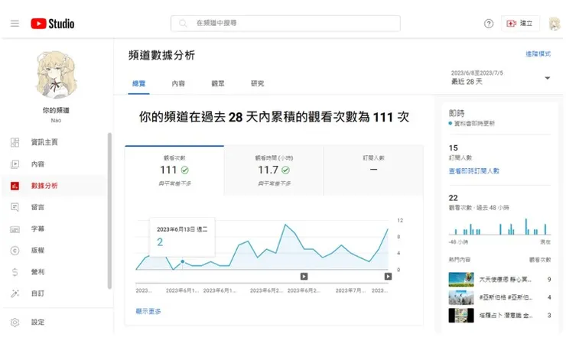Click the green check beside 111
Image resolution: width=566 pixels, height=337 pixels.
click(185, 170)
